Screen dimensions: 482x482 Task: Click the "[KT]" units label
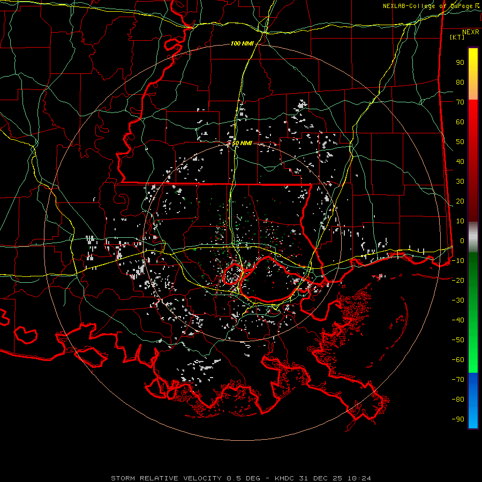457,37
